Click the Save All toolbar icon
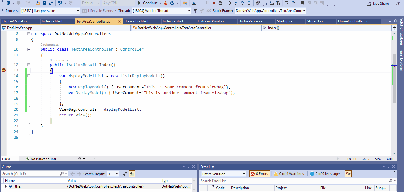 click(x=51, y=3)
